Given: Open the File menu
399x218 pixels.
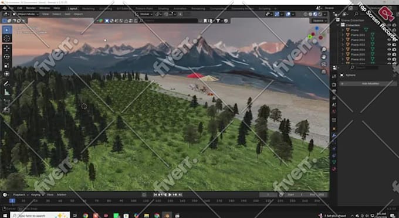Looking at the screenshot, I should click(x=11, y=8).
